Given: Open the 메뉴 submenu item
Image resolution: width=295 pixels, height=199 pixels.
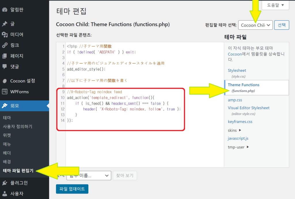Looking at the screenshot, I should click(7, 144).
